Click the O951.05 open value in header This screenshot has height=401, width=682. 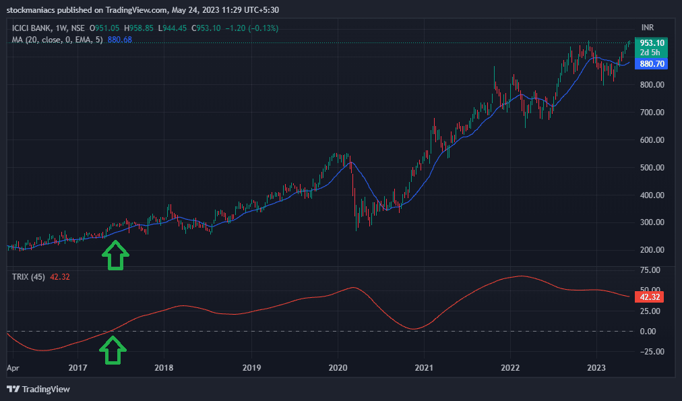[x=104, y=28]
